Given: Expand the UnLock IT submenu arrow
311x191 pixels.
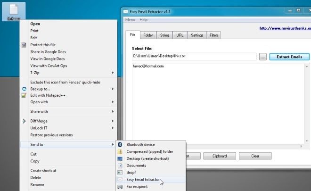Looking at the screenshot, I should click(113, 128).
